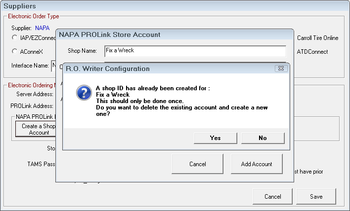Select the AConneX radio button

click(15, 51)
